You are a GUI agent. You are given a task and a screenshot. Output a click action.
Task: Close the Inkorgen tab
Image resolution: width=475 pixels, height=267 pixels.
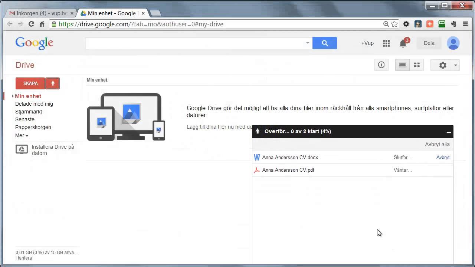point(72,13)
